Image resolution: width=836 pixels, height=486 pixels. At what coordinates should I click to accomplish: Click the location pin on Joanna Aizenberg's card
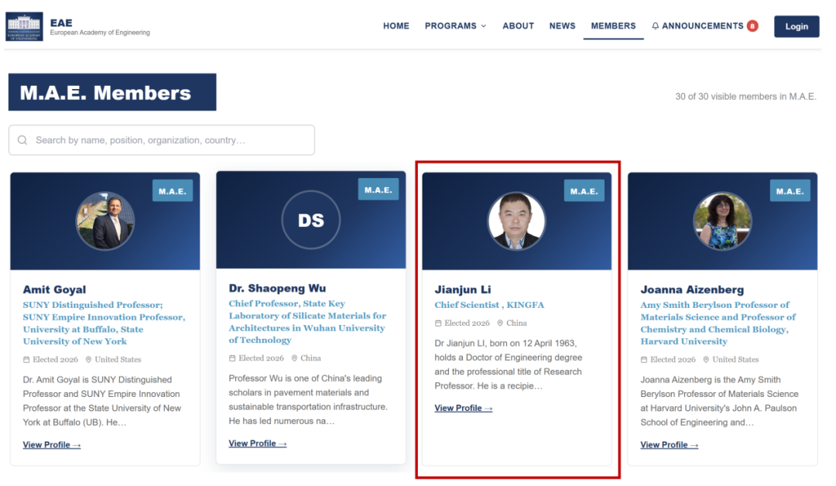pos(706,360)
